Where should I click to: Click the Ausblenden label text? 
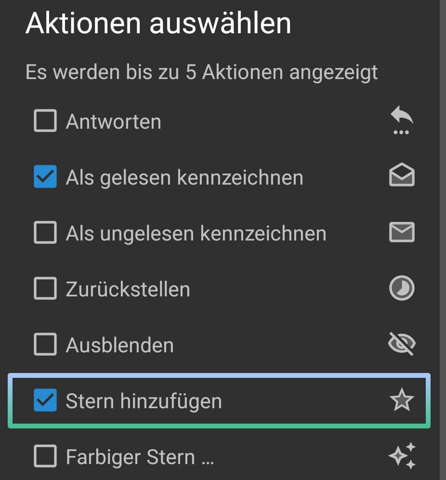click(x=120, y=346)
